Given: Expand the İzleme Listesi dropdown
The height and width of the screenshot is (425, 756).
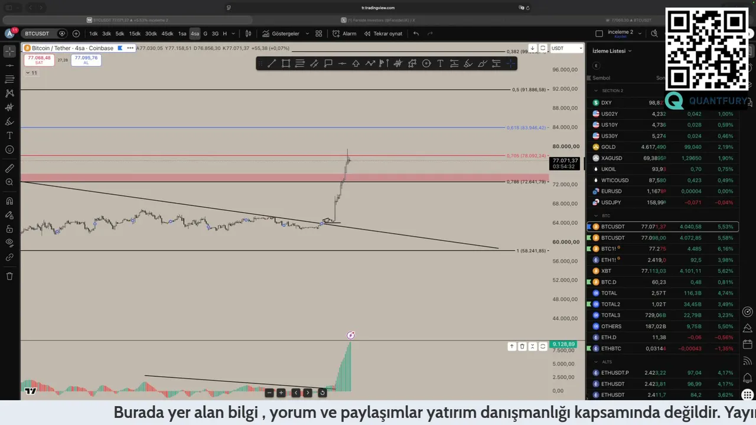Looking at the screenshot, I should [612, 51].
